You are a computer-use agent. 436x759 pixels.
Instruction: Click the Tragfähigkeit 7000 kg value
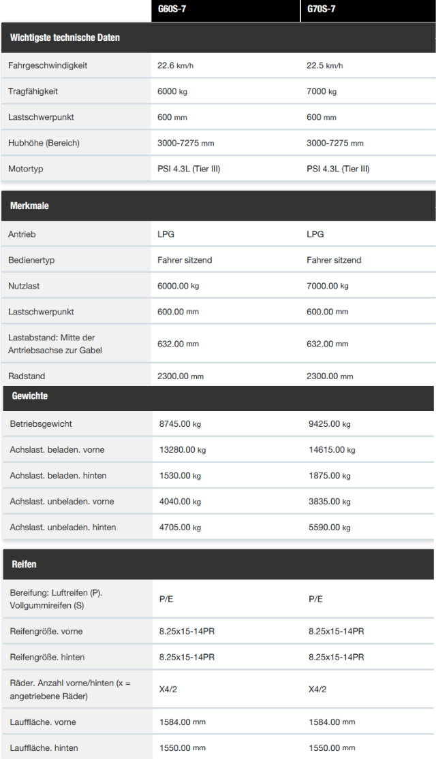tap(322, 91)
